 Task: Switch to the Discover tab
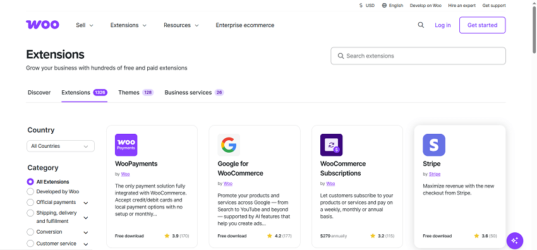[39, 92]
